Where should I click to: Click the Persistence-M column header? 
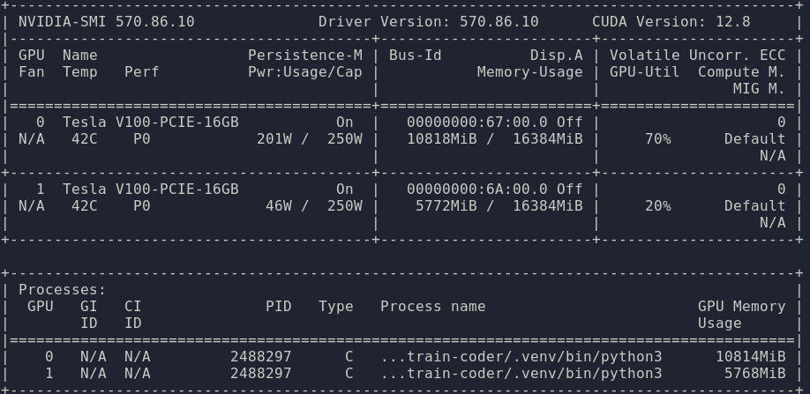click(x=304, y=56)
